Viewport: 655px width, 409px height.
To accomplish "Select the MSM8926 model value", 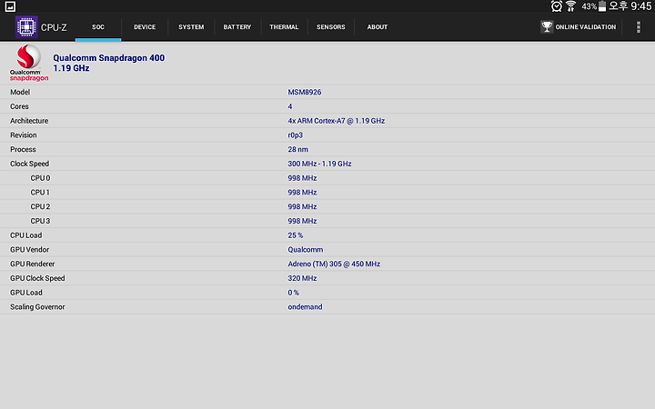I will [305, 92].
